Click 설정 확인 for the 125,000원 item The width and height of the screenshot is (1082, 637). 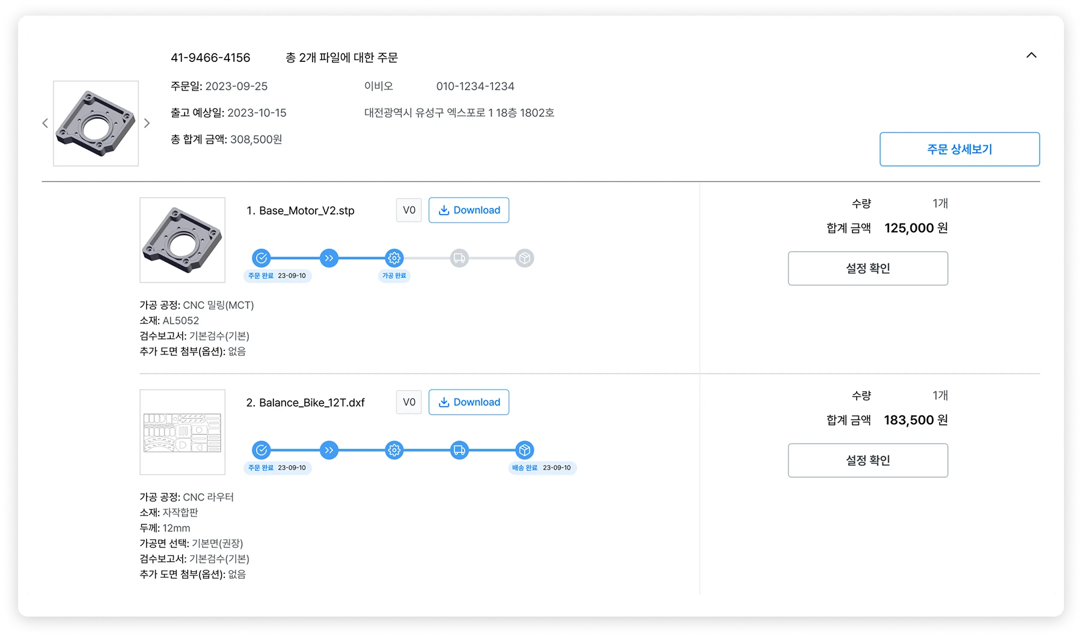click(868, 268)
